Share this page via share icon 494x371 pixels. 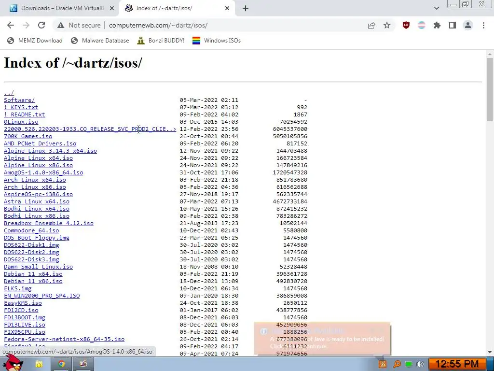tap(371, 26)
